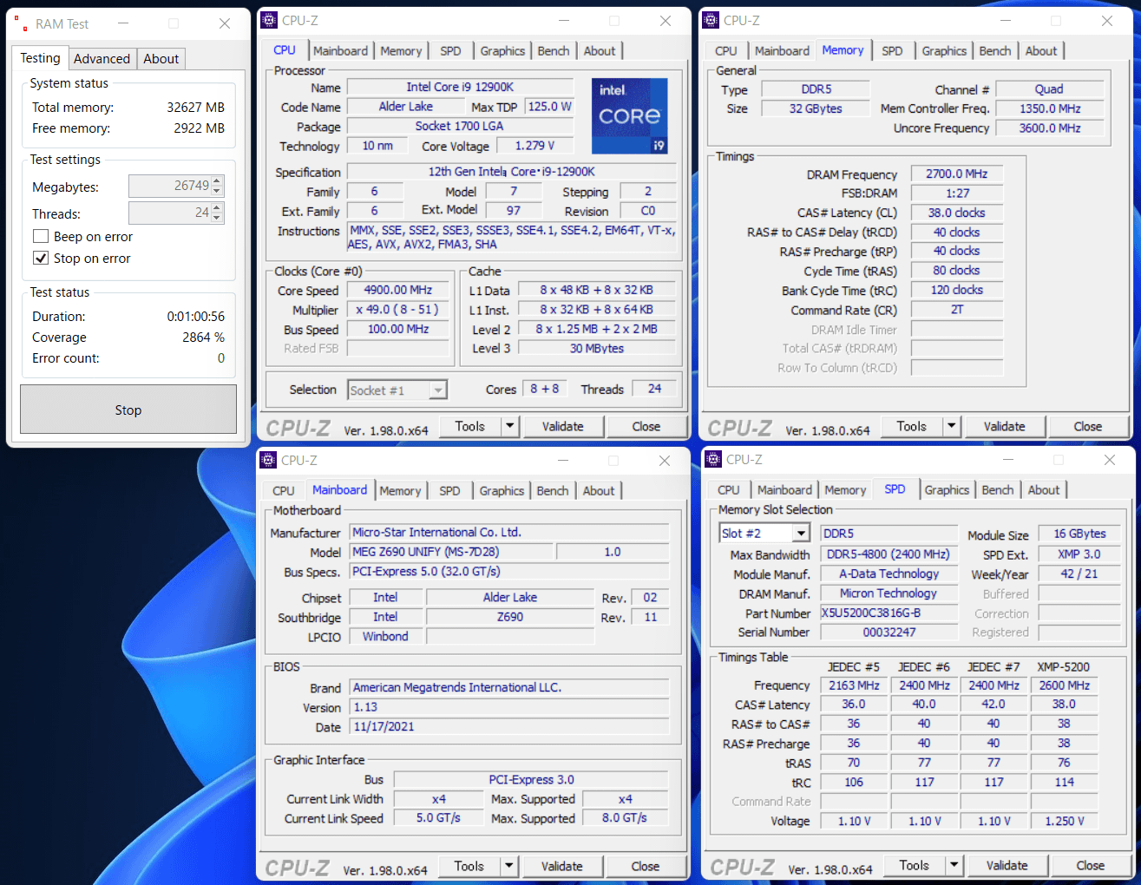The image size is (1141, 885).
Task: Click CPU-Z title icon in SPD window
Action: click(x=714, y=460)
